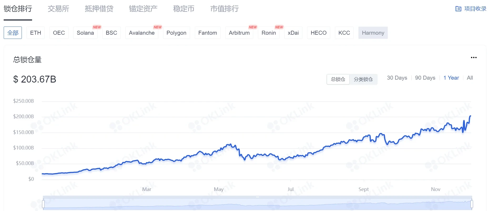488x211 pixels.
Task: Go to the 市值排行 tab
Action: click(x=224, y=9)
